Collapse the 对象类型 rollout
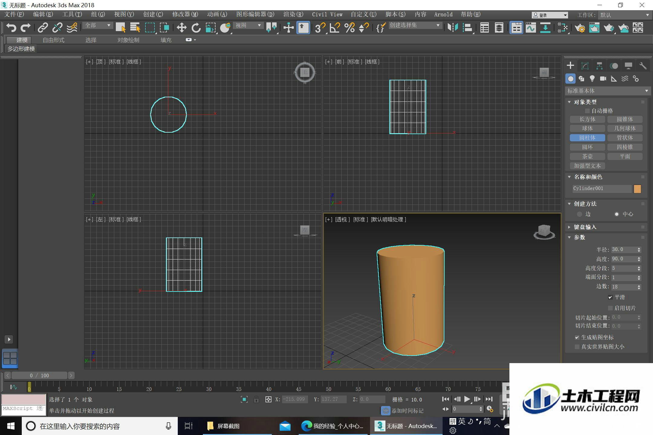This screenshot has width=653, height=435. tap(569, 102)
